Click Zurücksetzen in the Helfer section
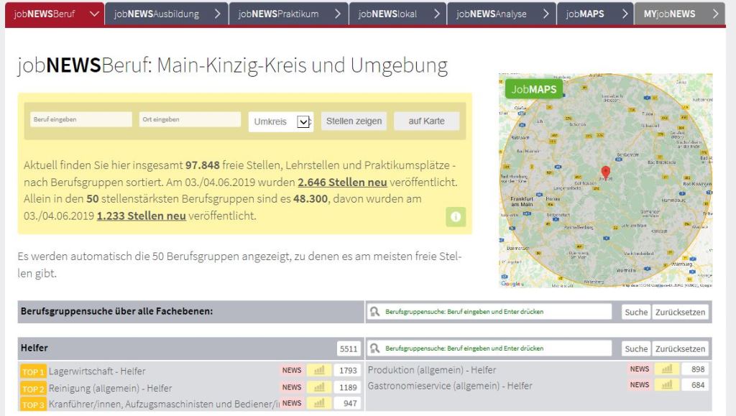The image size is (736, 416). click(x=680, y=348)
